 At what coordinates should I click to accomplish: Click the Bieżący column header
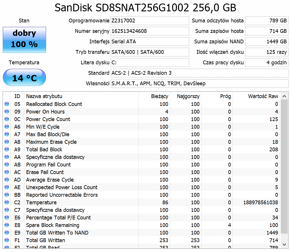pos(154,96)
